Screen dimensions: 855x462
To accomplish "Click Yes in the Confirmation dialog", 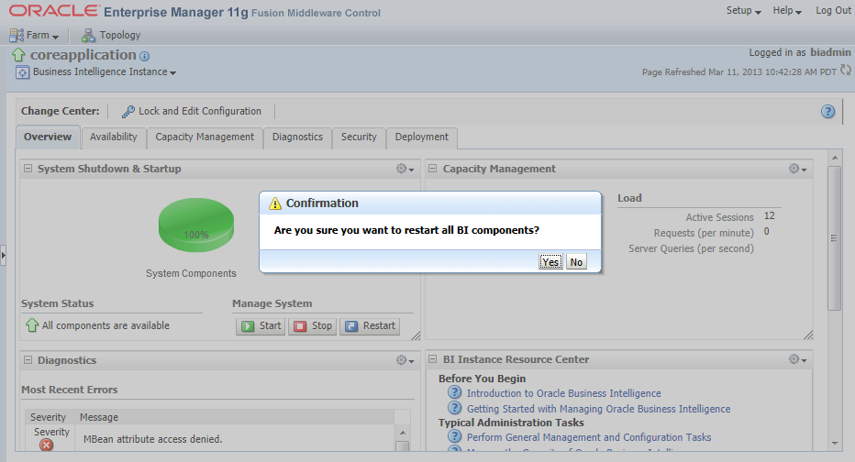I will coord(550,262).
